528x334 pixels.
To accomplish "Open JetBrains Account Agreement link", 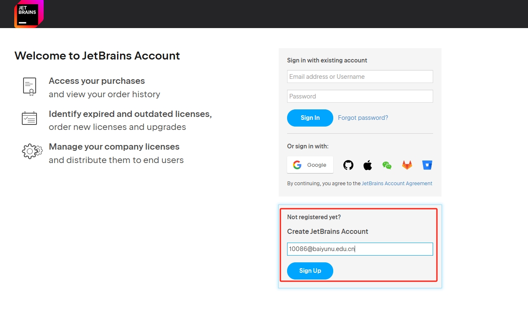I will [397, 184].
